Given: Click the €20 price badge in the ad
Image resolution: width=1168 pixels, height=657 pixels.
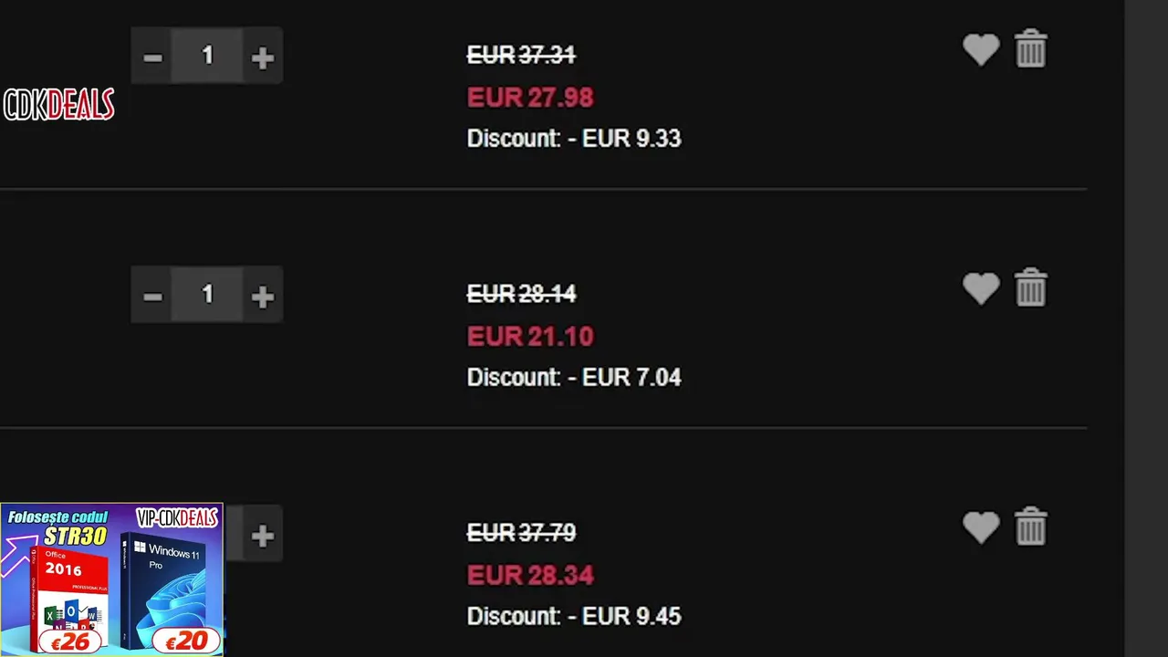Looking at the screenshot, I should pos(186,641).
